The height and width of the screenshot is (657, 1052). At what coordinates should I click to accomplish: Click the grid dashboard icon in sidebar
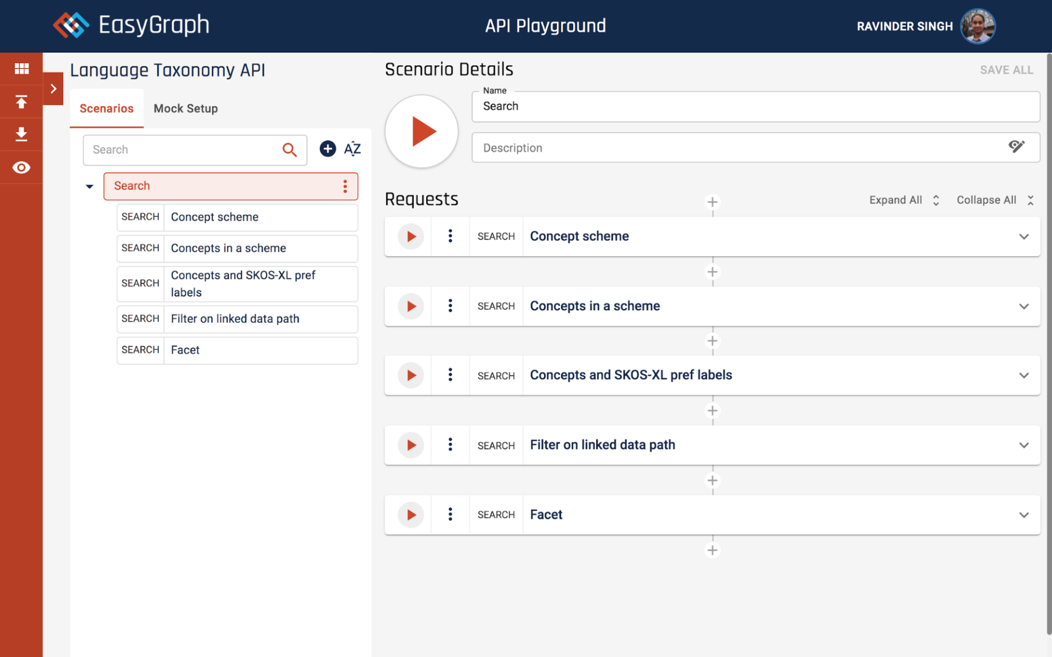(x=21, y=68)
